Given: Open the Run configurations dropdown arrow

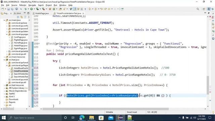Looking at the screenshot, I should (x=34, y=9).
